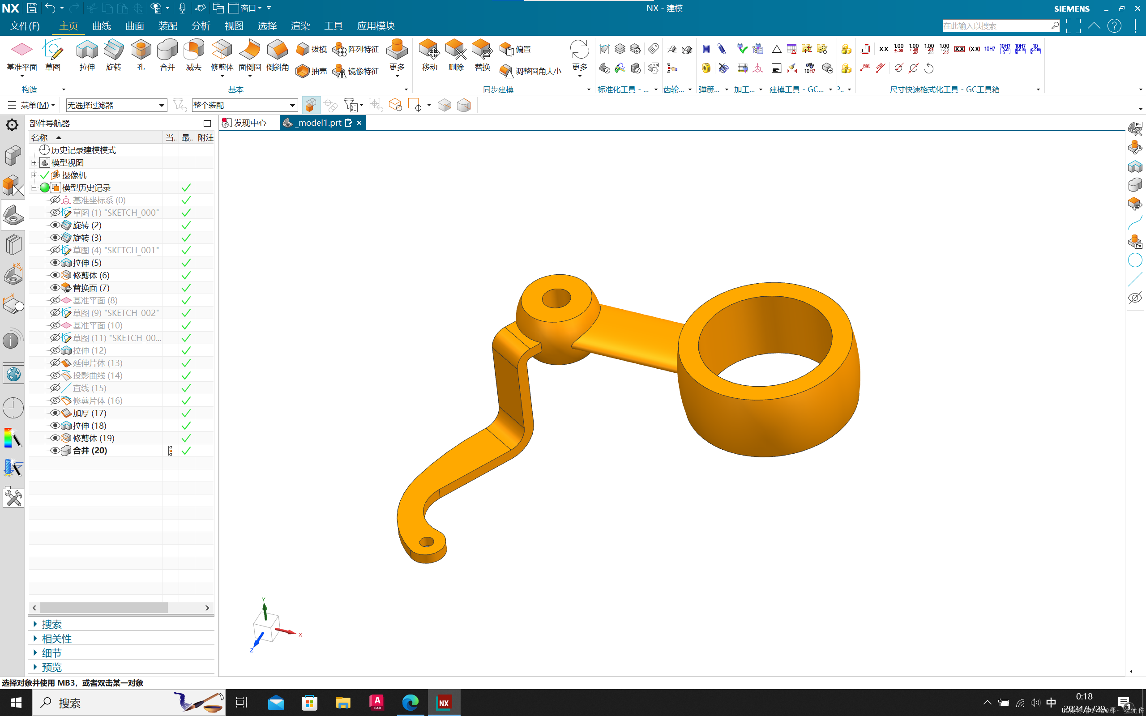Open the selection filter dropdown 无选择过滤器
This screenshot has width=1146, height=716.
pyautogui.click(x=116, y=105)
